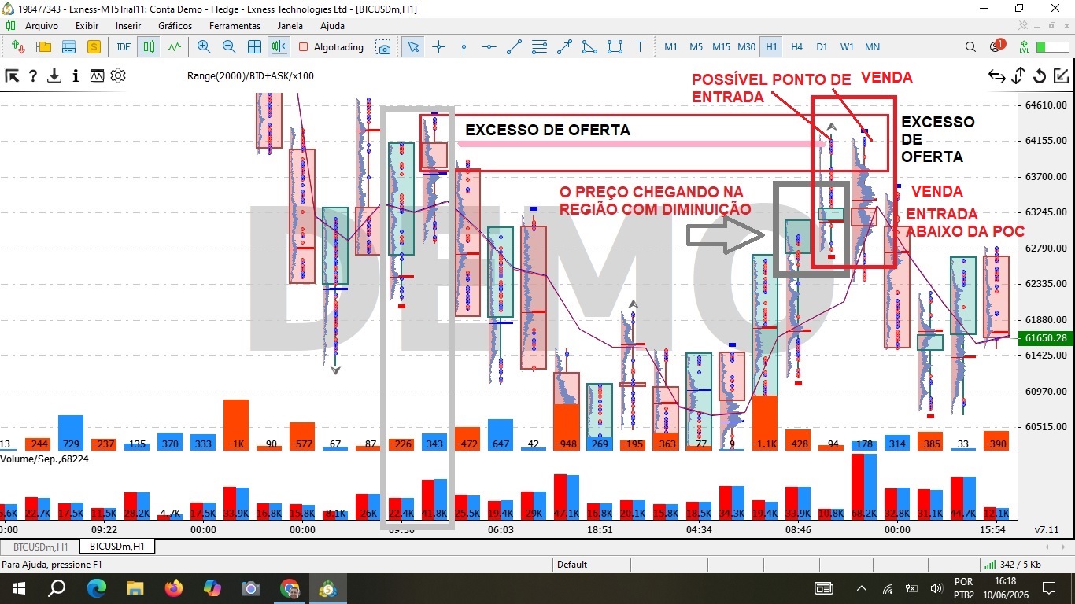1075x604 pixels.
Task: Switch chart to H4 timeframe
Action: pos(796,47)
